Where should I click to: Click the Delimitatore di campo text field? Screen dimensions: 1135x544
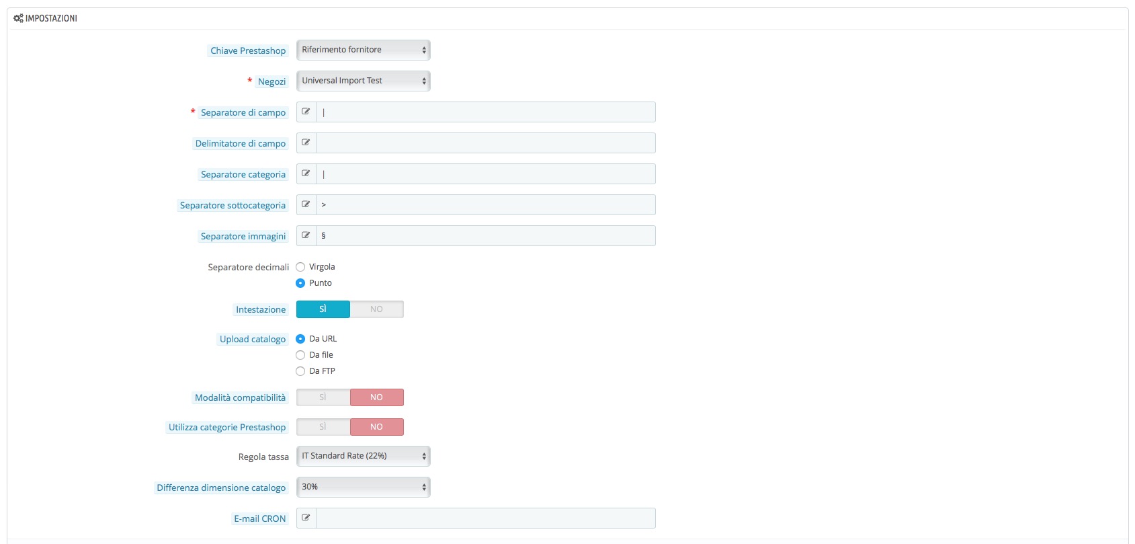click(x=486, y=143)
